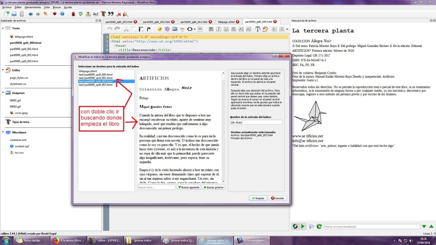
Task: Toggle the green play button in preview panel
Action: [303, 226]
